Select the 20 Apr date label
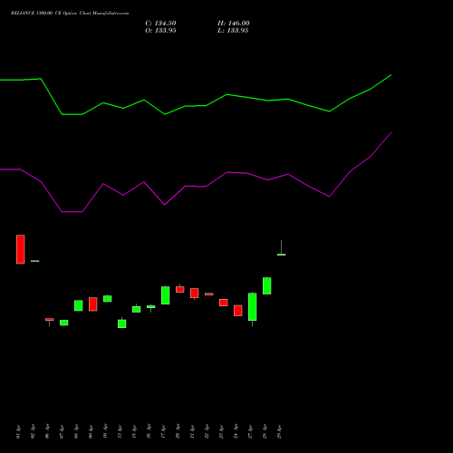 [x=178, y=431]
